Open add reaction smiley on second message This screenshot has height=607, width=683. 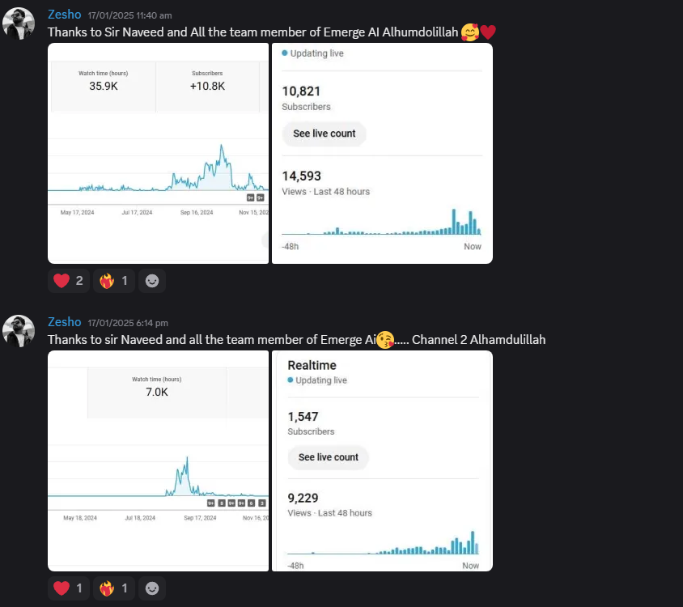[151, 588]
